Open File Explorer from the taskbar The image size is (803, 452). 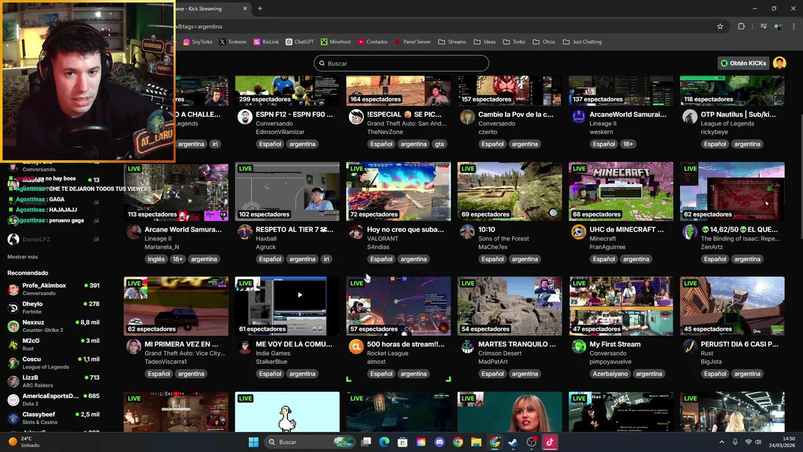pos(476,442)
